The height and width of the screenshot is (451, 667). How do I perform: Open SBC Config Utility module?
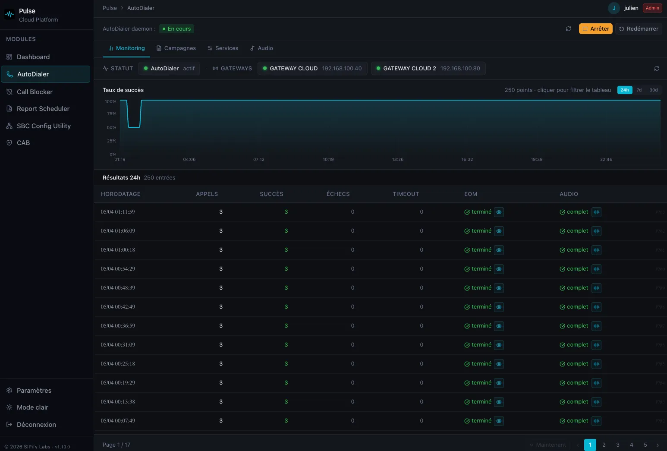click(45, 126)
